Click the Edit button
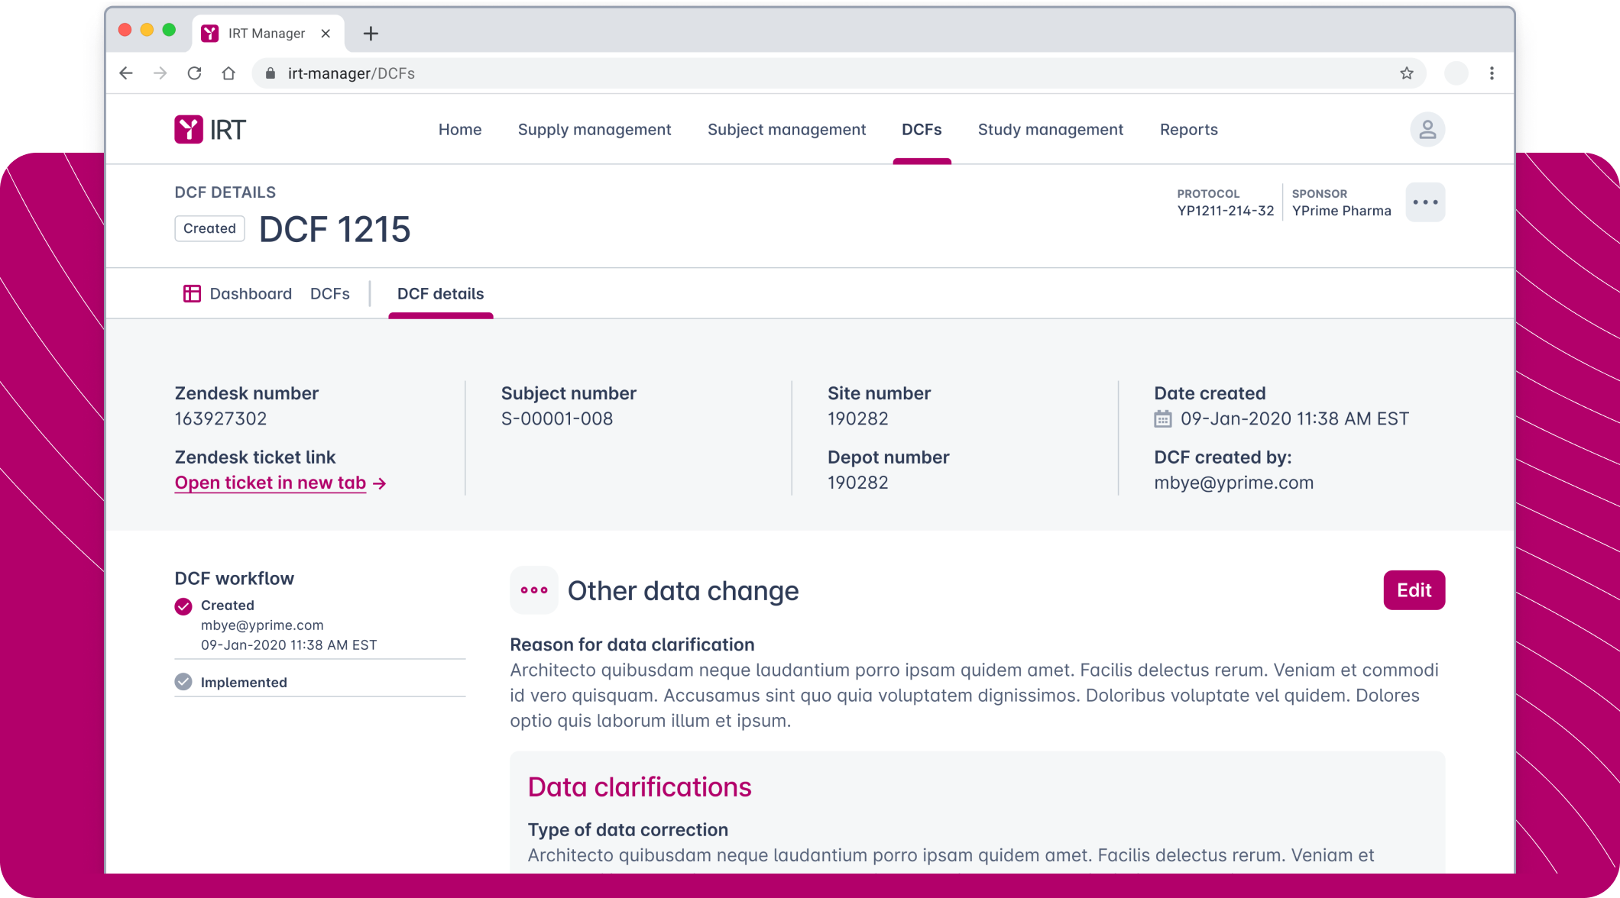The image size is (1620, 898). 1414,590
